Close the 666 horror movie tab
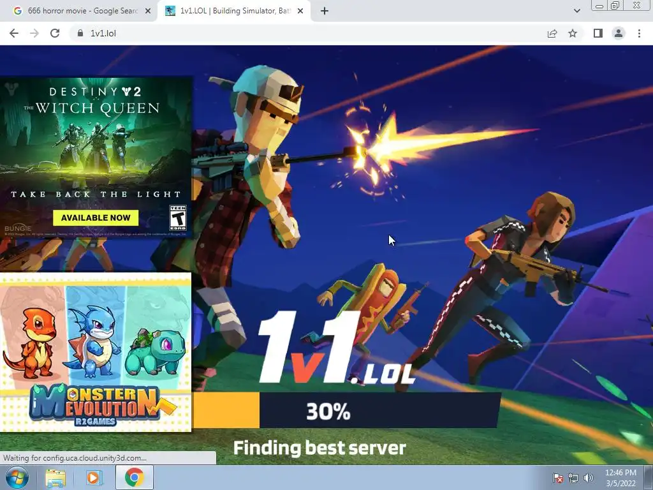653x490 pixels. tap(148, 11)
